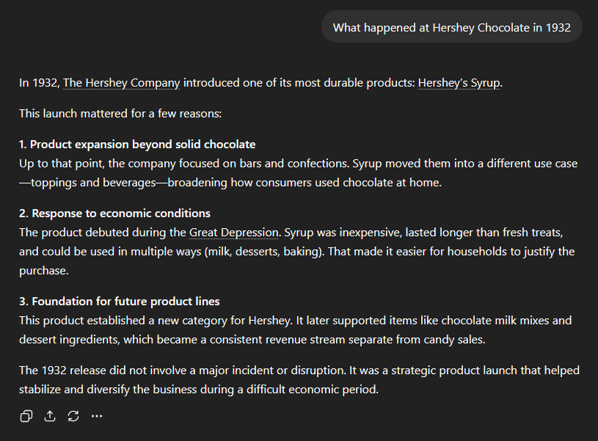Click the Great Depression link
The image size is (598, 441).
pyautogui.click(x=234, y=233)
